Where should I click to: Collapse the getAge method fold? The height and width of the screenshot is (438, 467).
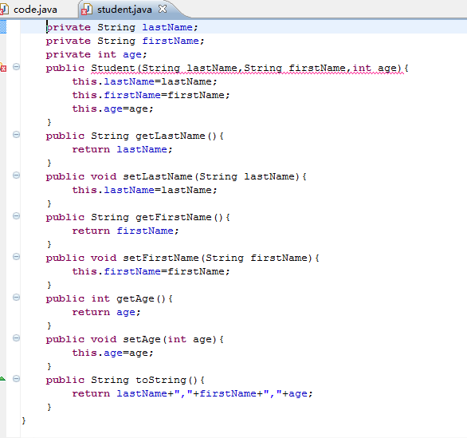pos(17,298)
